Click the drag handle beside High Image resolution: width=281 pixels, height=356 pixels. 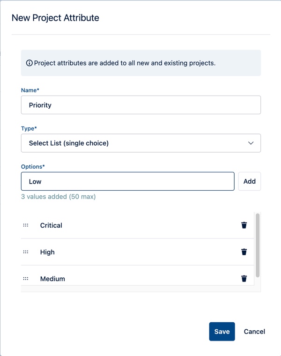pos(26,252)
